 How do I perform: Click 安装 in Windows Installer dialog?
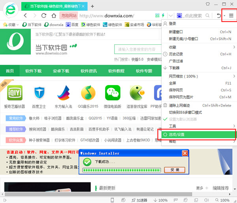175,170
